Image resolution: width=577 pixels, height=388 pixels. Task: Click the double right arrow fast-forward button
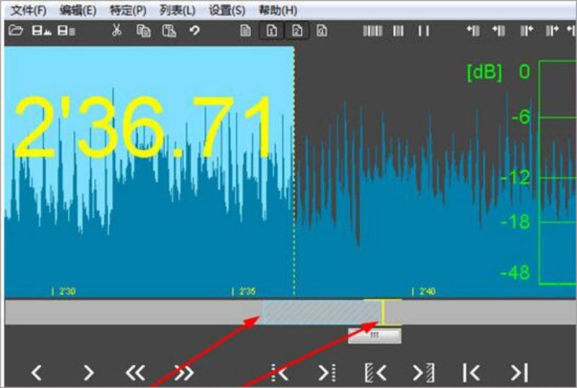tap(184, 373)
